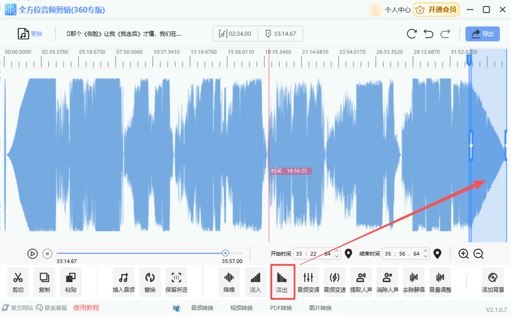Open the PDF转换 tab
Screen dimensions: 511x316
(x=281, y=308)
